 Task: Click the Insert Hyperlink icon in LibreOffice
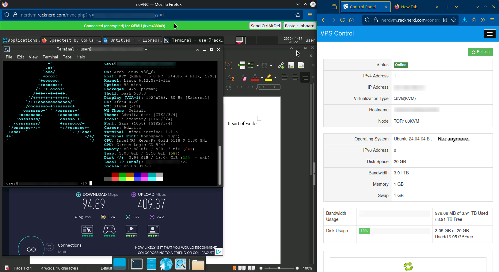(281, 65)
